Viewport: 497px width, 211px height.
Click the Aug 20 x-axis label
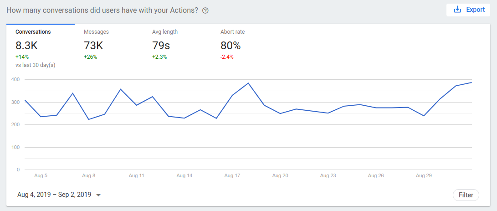pyautogui.click(x=280, y=175)
